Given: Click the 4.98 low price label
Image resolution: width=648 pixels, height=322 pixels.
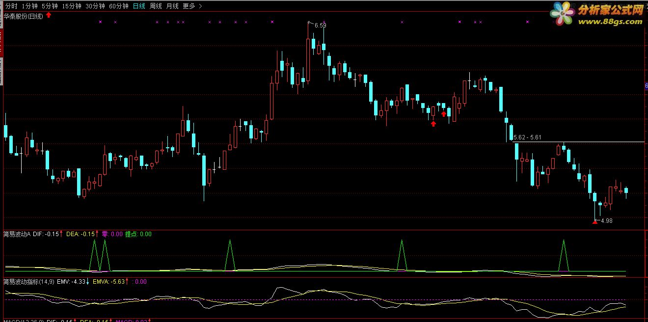Looking at the screenshot, I should click(x=607, y=221).
